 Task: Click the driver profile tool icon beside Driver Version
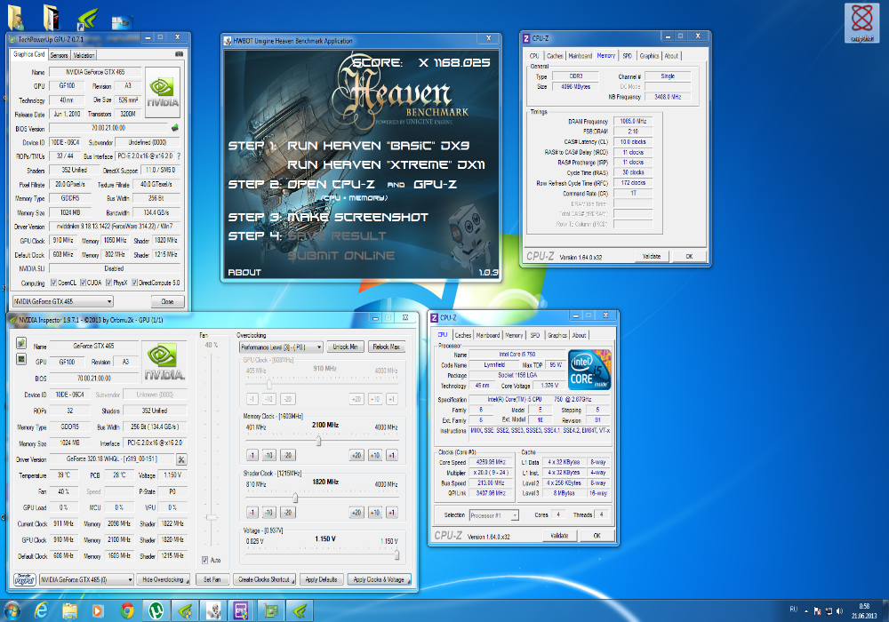pyautogui.click(x=181, y=459)
